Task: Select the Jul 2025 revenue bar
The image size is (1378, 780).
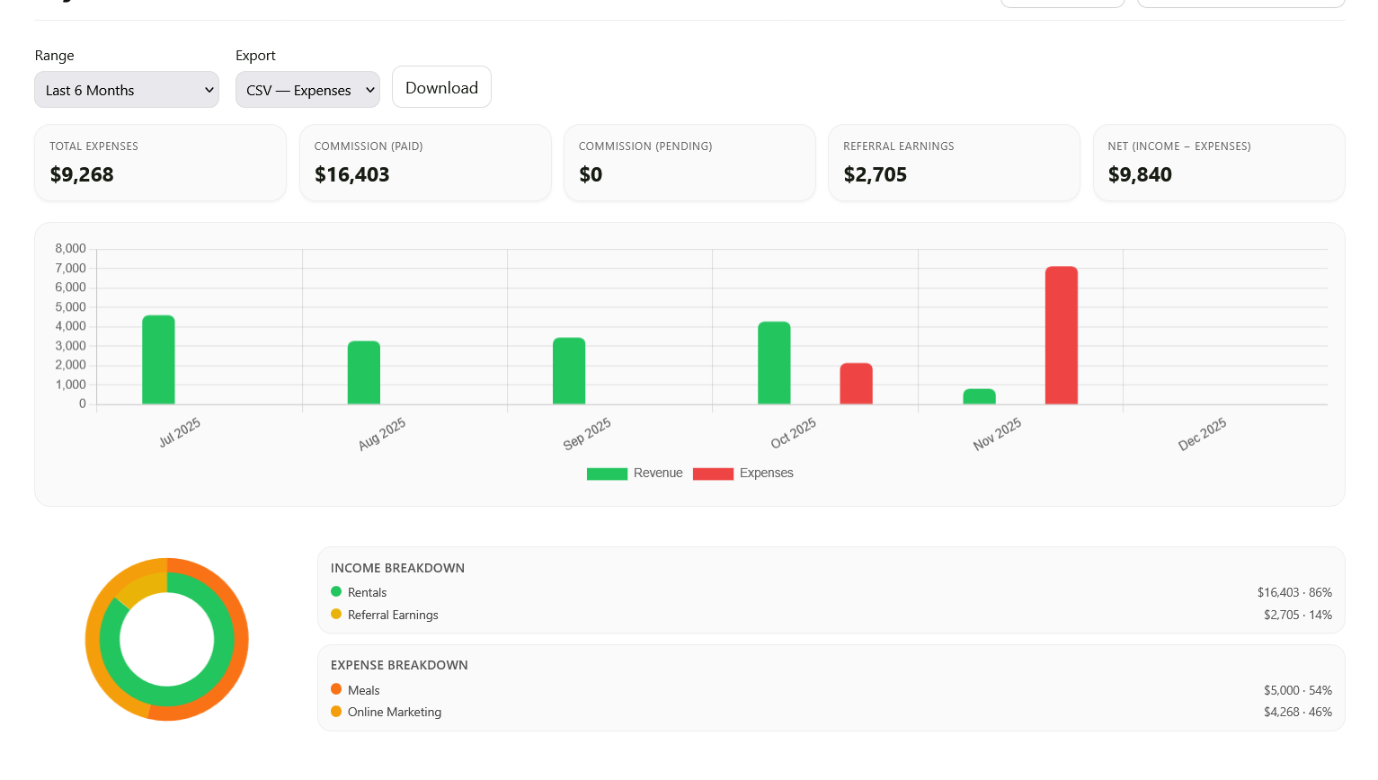Action: click(x=158, y=359)
